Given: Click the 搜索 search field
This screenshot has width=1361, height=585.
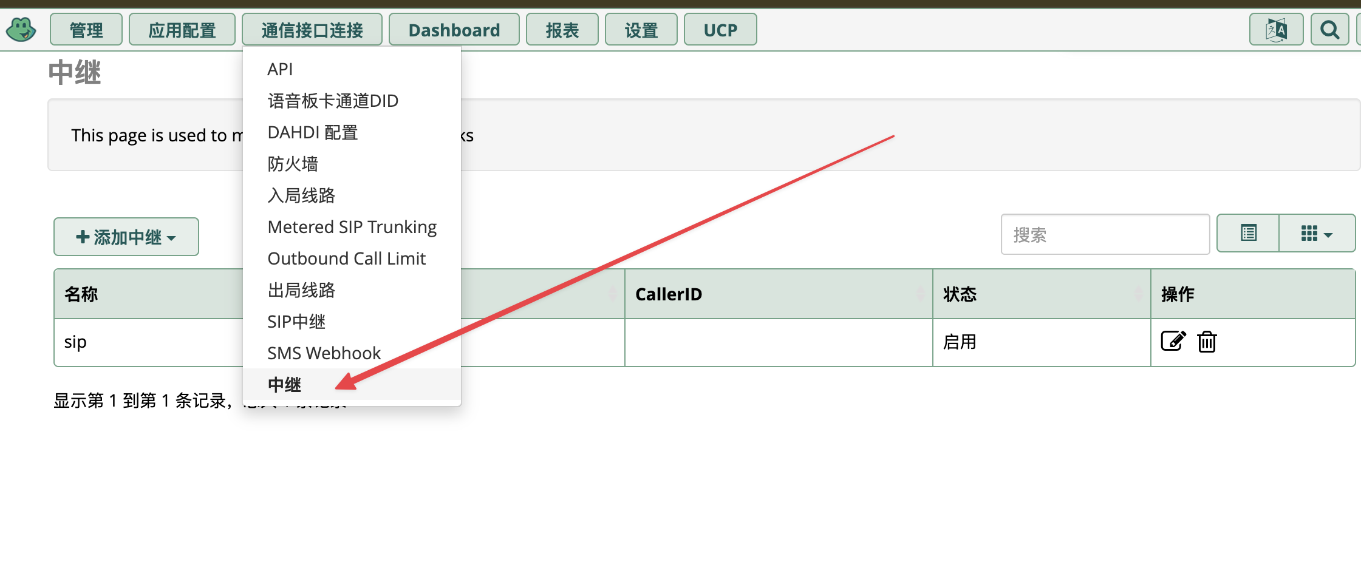Looking at the screenshot, I should click(x=1105, y=234).
